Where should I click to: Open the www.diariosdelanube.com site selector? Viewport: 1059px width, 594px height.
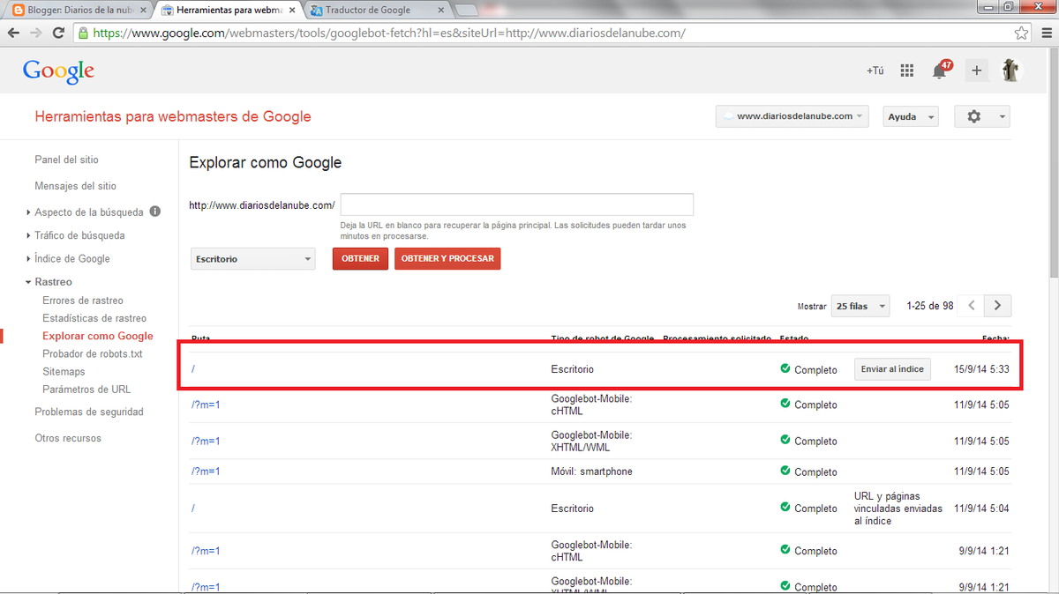[792, 116]
